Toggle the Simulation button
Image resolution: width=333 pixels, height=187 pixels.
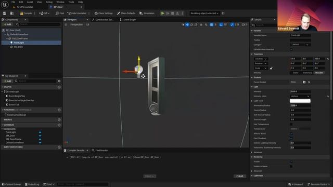[x=147, y=14]
